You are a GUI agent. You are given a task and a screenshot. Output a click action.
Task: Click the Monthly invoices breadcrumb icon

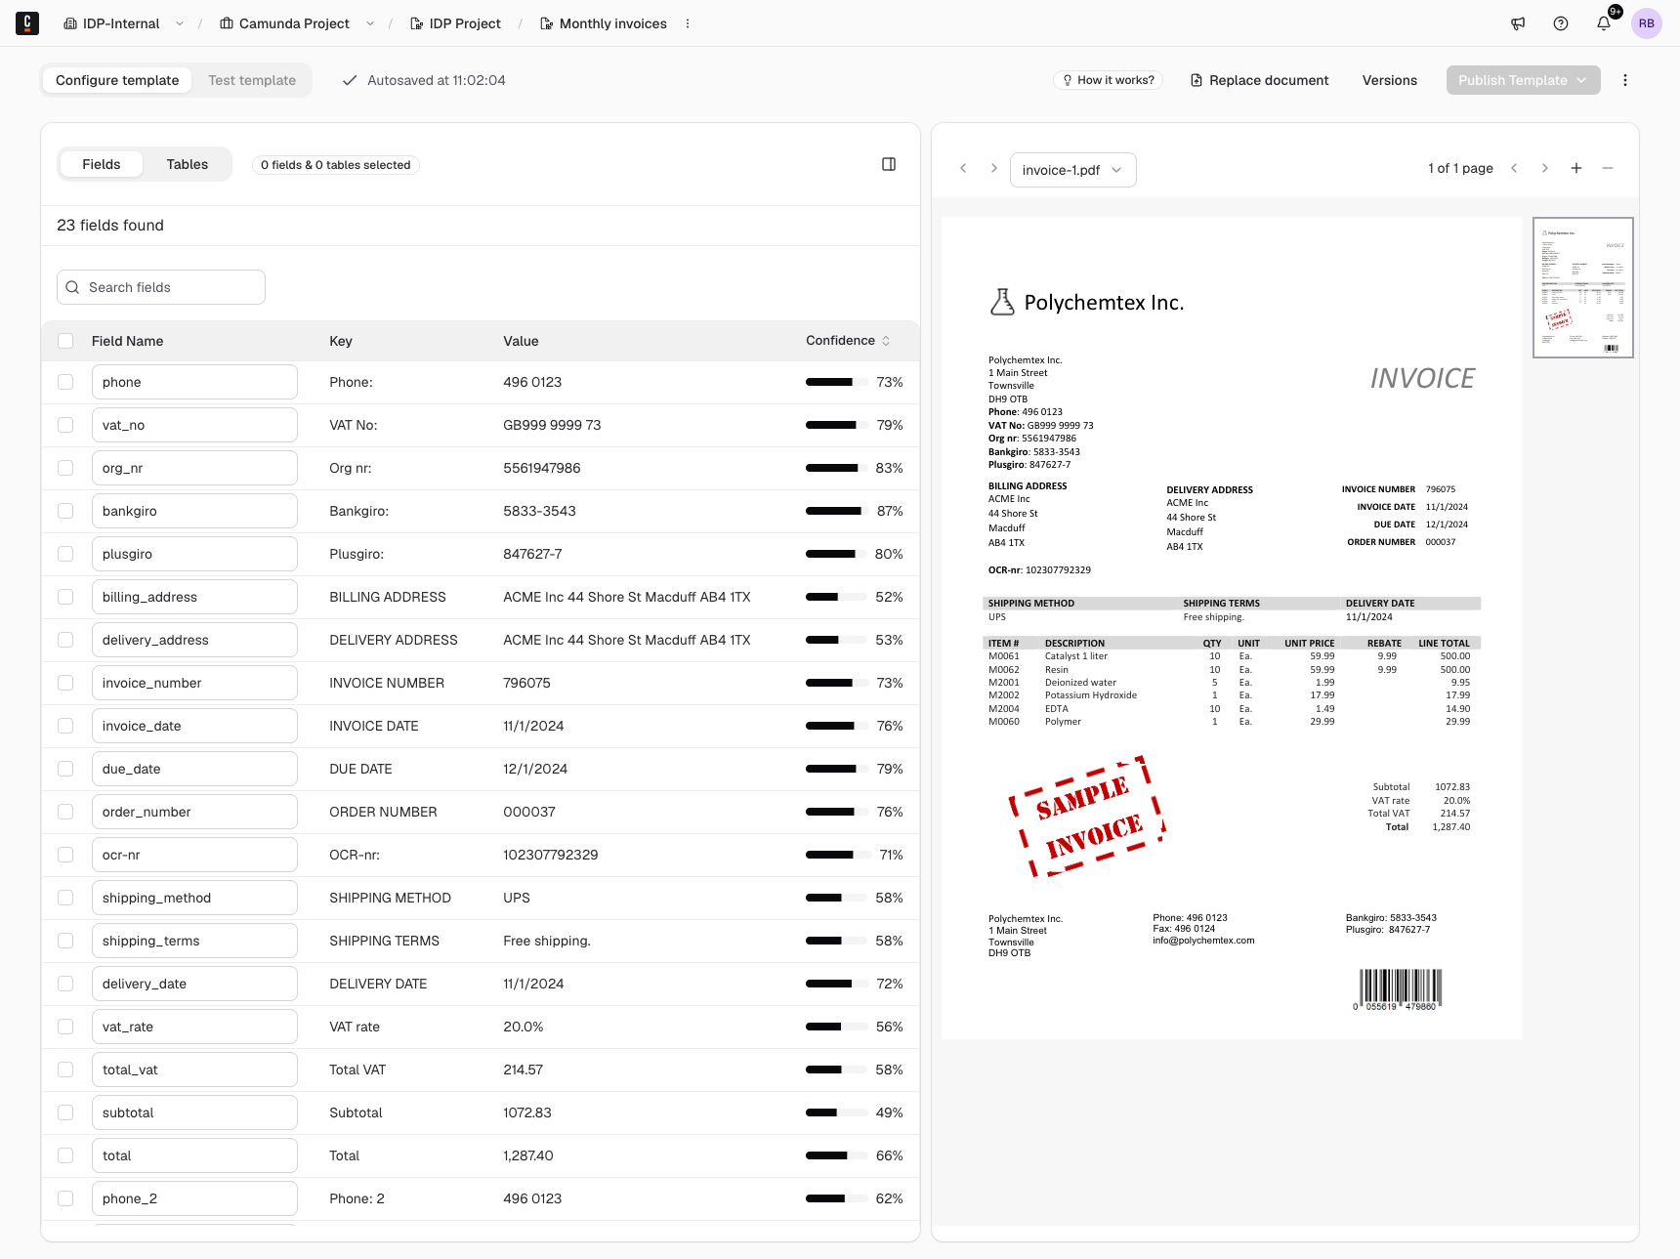pos(547,23)
